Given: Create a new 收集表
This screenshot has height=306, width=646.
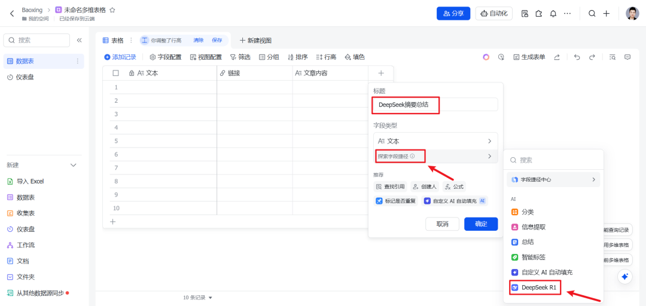Looking at the screenshot, I should [21, 213].
